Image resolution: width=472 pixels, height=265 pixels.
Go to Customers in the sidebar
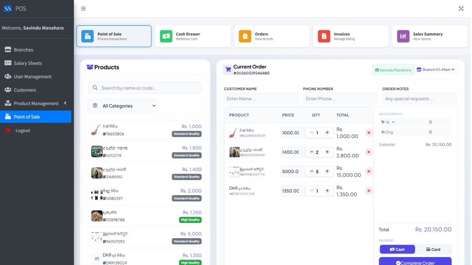pyautogui.click(x=25, y=90)
